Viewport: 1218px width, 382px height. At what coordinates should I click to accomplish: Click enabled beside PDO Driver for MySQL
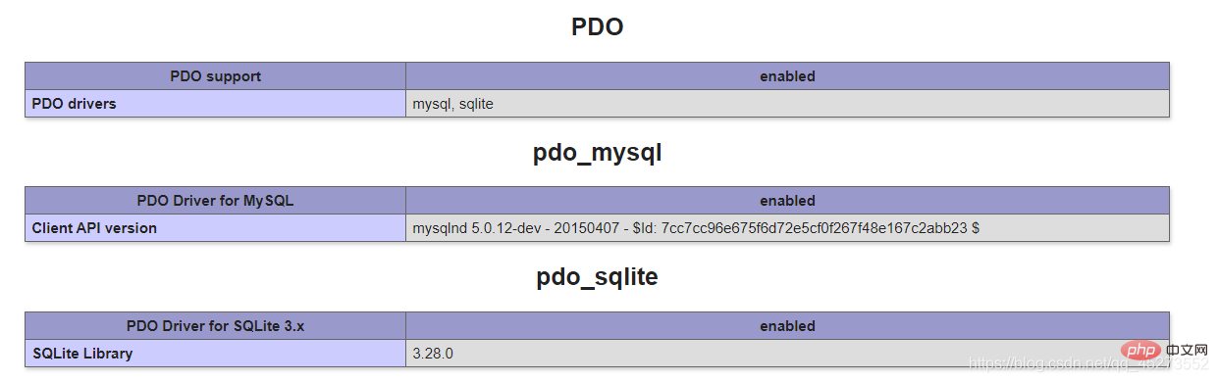coord(787,200)
